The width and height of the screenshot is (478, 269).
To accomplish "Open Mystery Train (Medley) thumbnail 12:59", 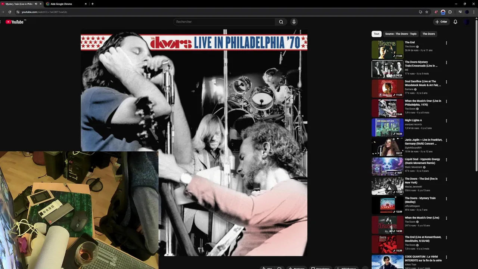I will click(388, 205).
